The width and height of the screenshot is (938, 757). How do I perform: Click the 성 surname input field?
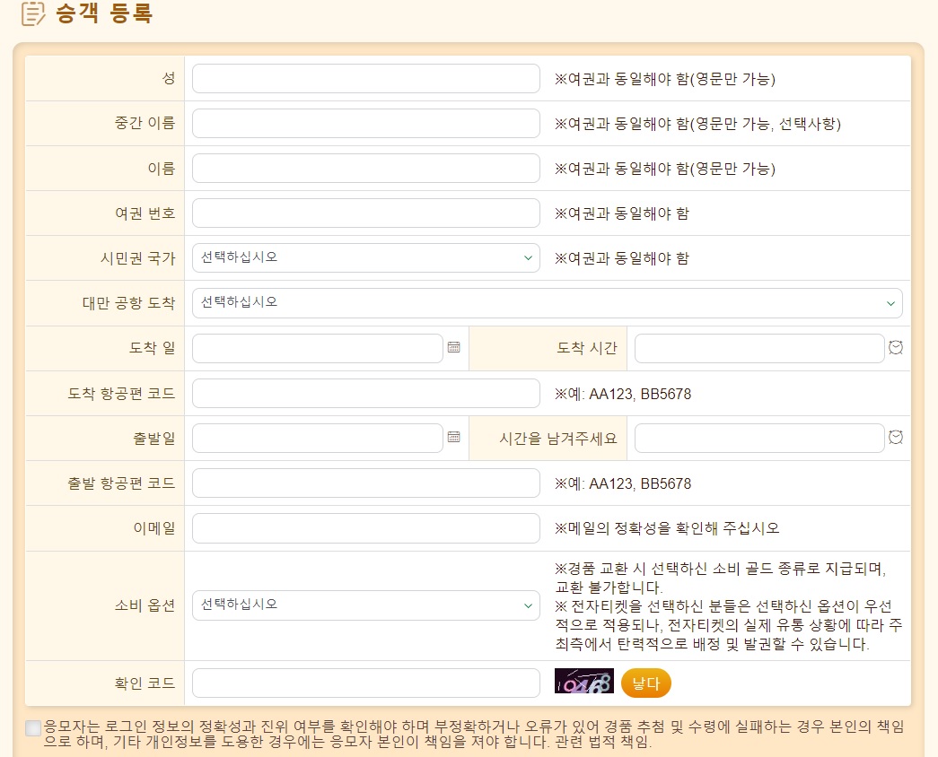[366, 78]
